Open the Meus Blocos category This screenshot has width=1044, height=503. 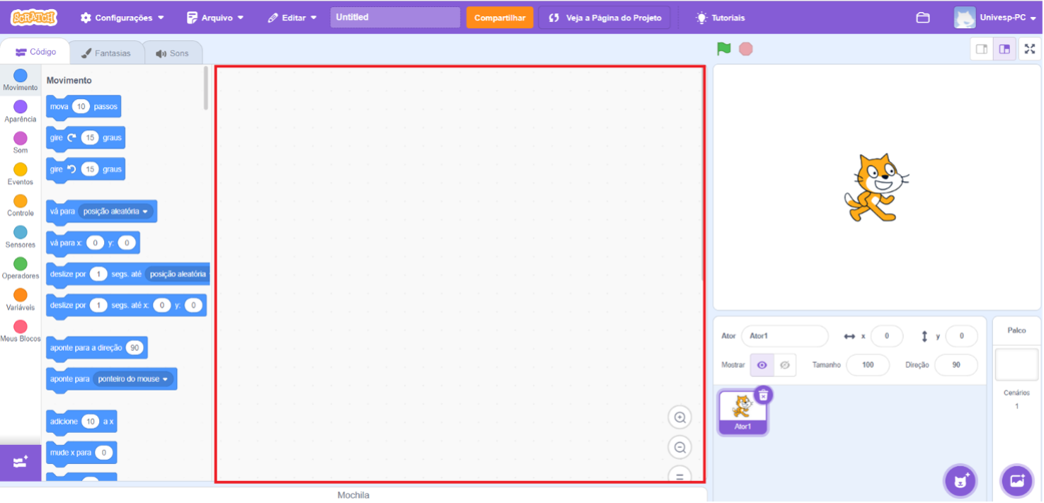21,331
